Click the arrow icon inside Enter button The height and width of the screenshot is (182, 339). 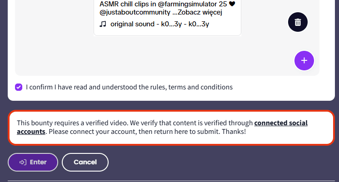pyautogui.click(x=23, y=162)
